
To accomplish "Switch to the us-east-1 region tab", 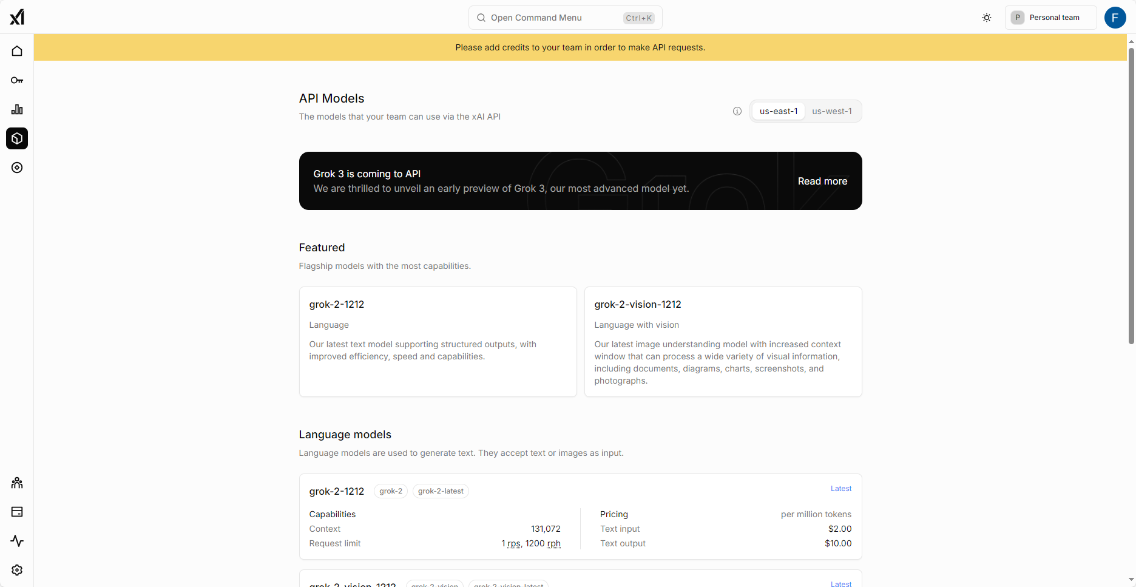I will click(779, 111).
